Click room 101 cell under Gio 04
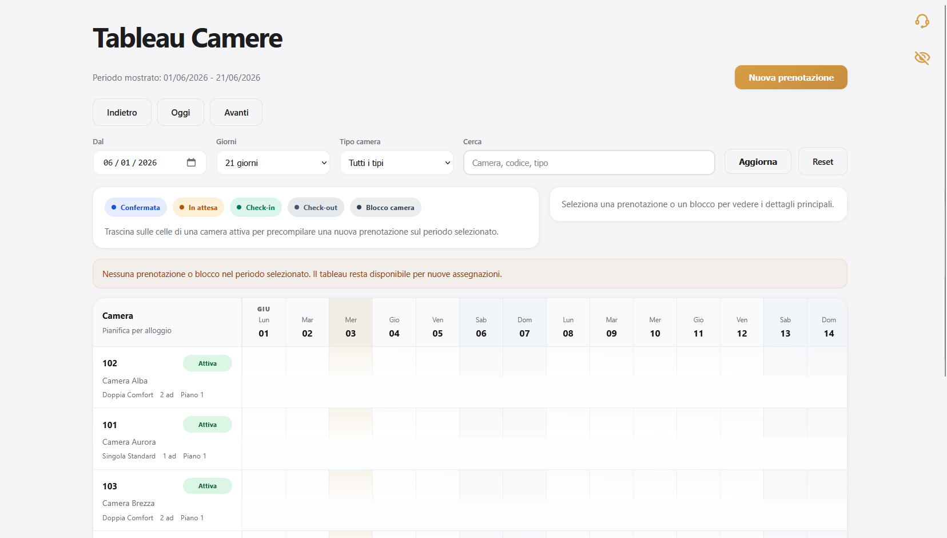Screen dimensions: 947x538 point(394,423)
